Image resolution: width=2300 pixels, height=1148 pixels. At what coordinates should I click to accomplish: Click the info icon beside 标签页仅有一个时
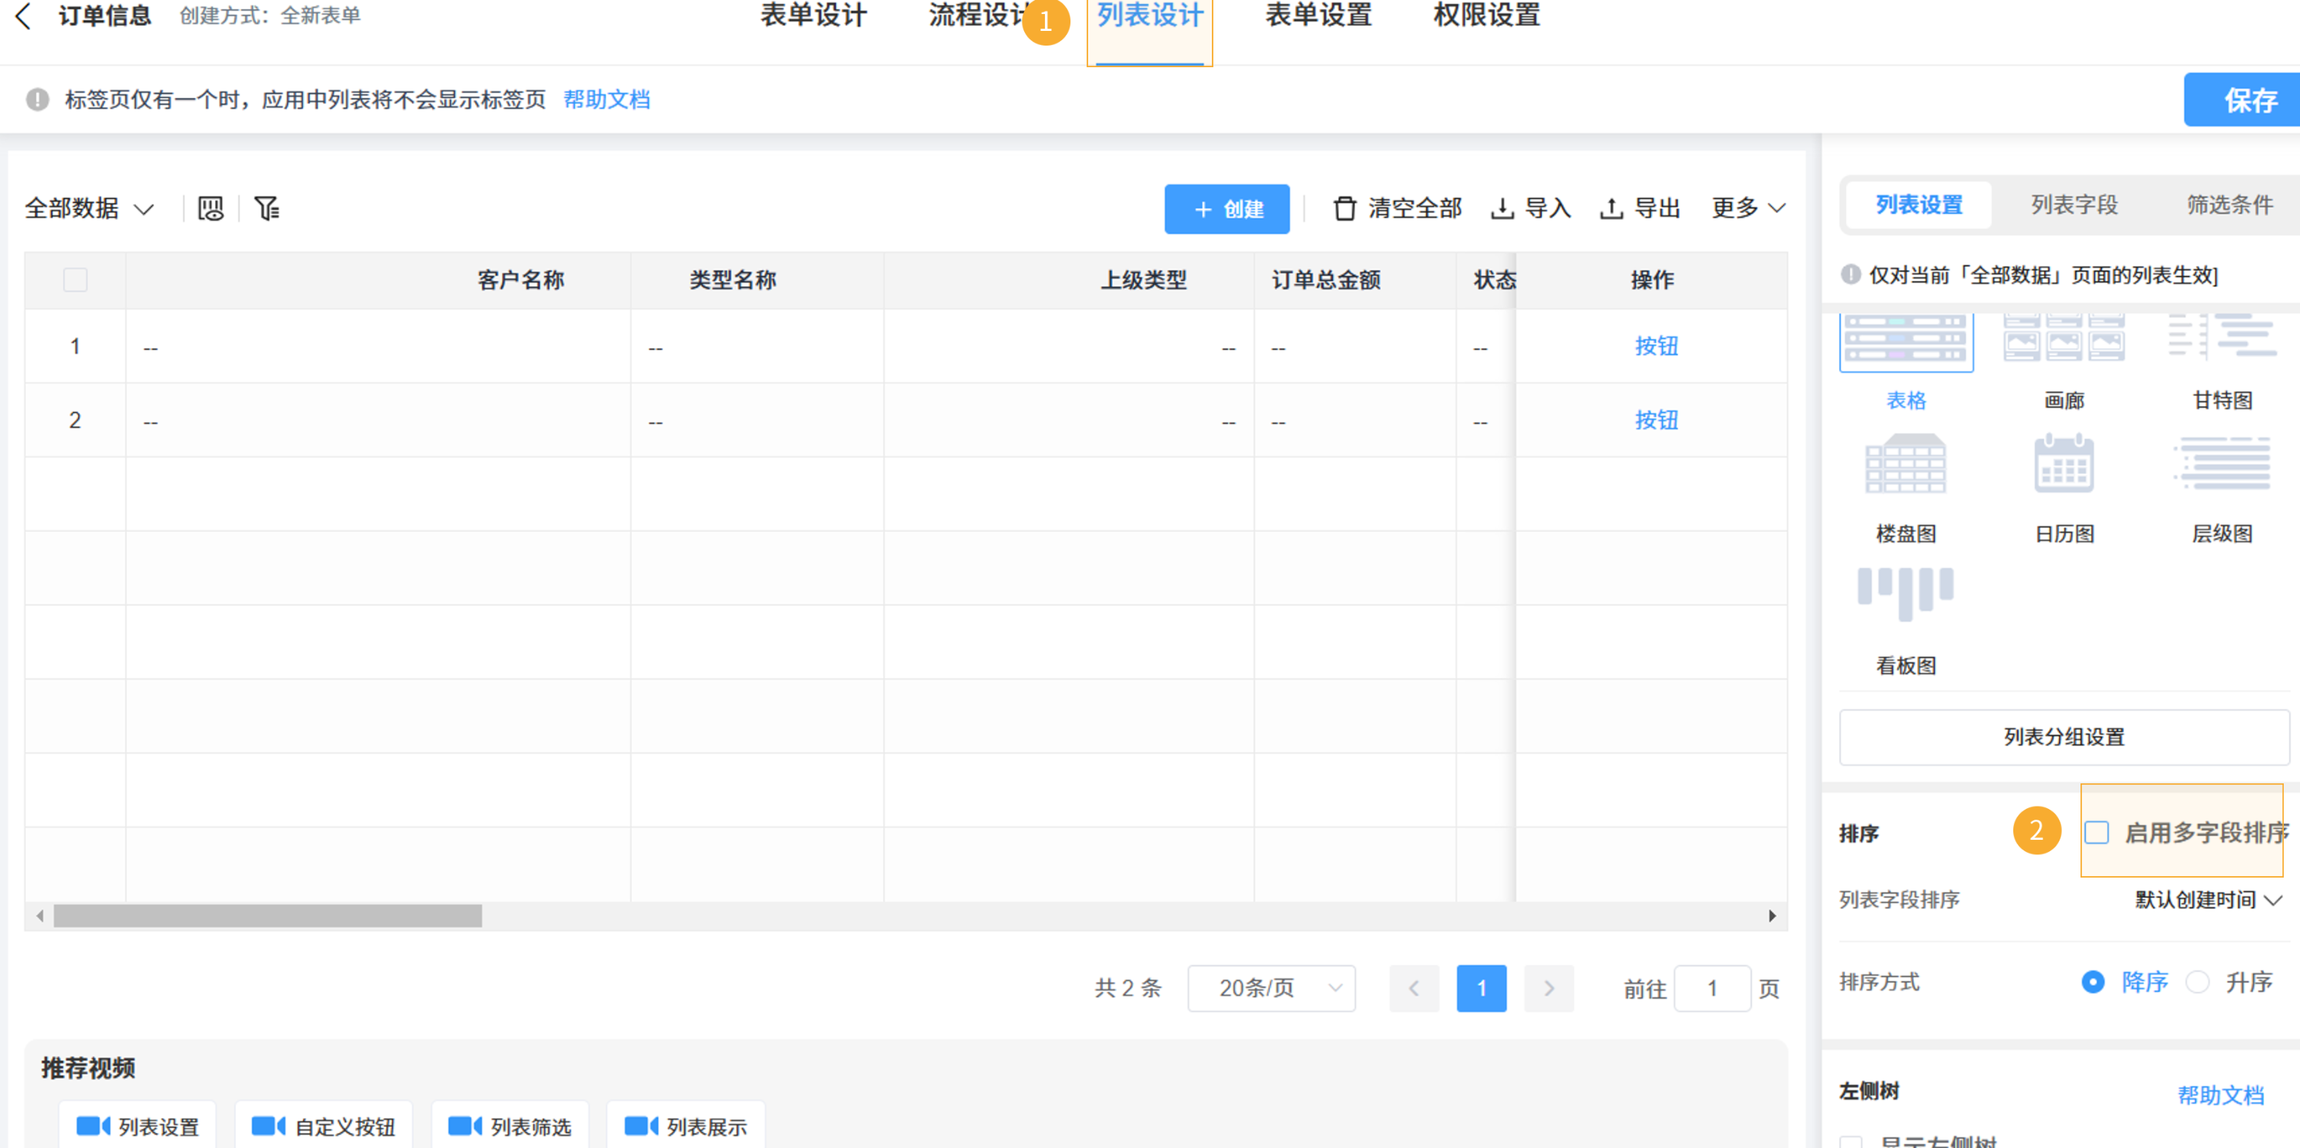[x=38, y=99]
